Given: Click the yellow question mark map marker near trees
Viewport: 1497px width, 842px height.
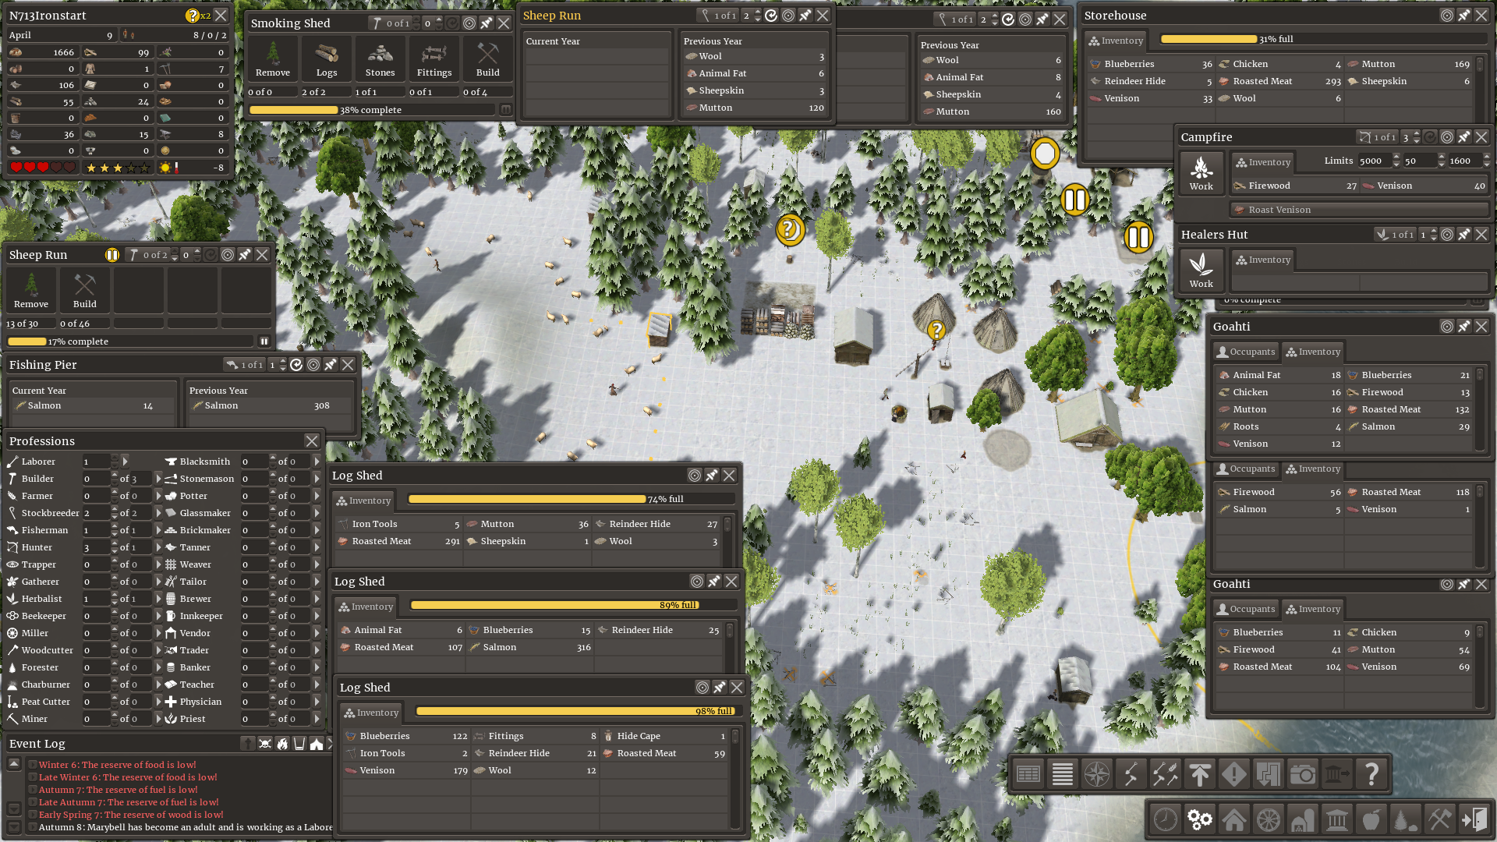Looking at the screenshot, I should (790, 230).
